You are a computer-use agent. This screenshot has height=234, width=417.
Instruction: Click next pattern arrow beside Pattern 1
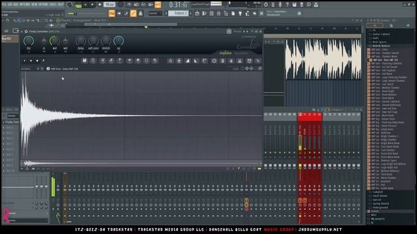pos(191,13)
